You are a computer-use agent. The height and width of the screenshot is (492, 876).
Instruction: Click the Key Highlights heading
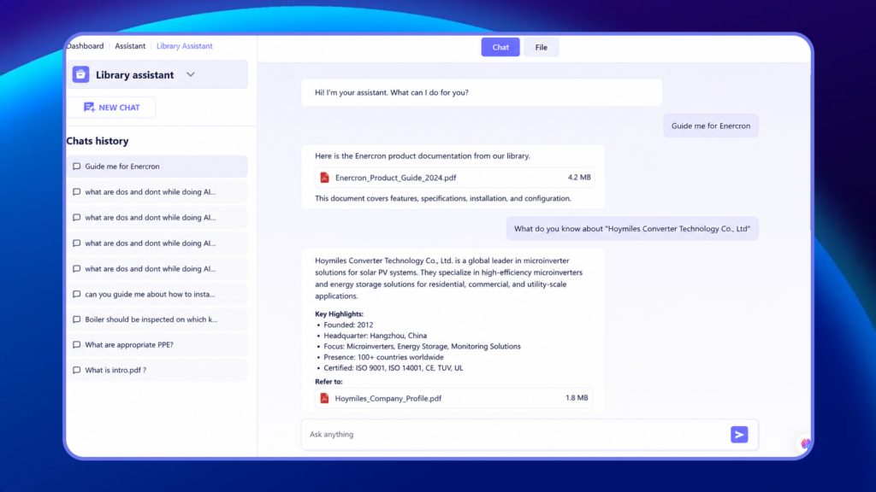click(339, 314)
